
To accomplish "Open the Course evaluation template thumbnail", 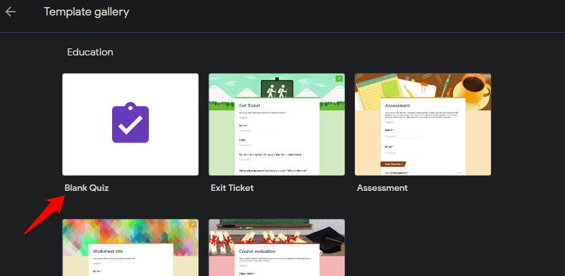I will (x=277, y=248).
